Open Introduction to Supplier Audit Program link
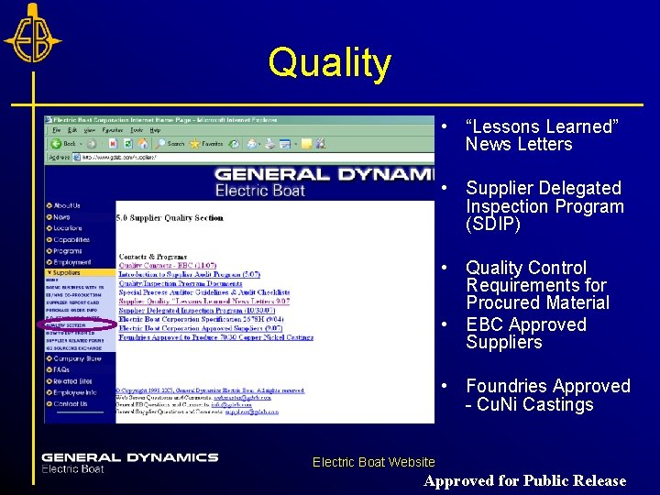Image resolution: width=660 pixels, height=495 pixels. point(190,274)
